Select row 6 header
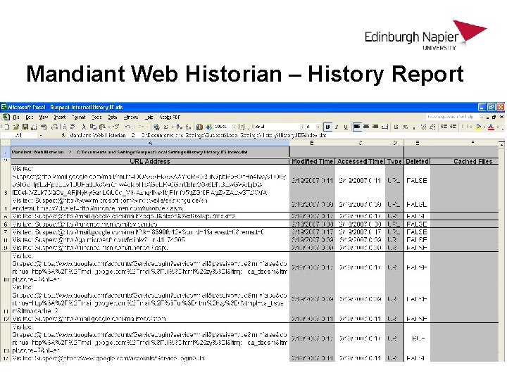Image resolution: width=507 pixels, height=380 pixels. [x=6, y=224]
